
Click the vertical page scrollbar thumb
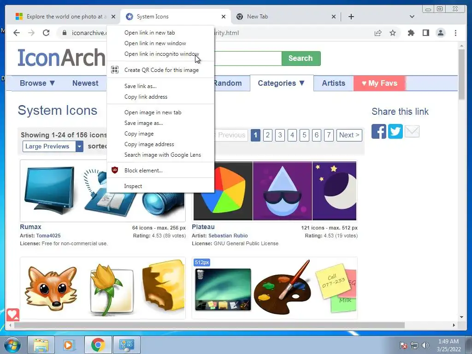tap(461, 74)
